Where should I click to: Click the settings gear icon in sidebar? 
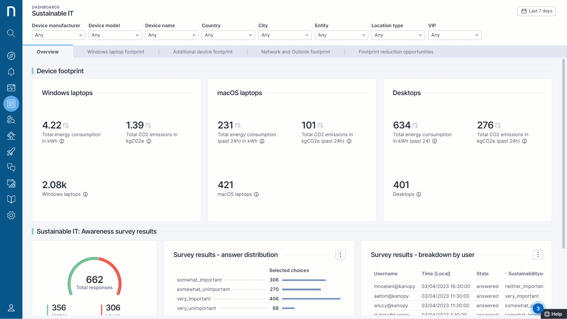tap(11, 215)
